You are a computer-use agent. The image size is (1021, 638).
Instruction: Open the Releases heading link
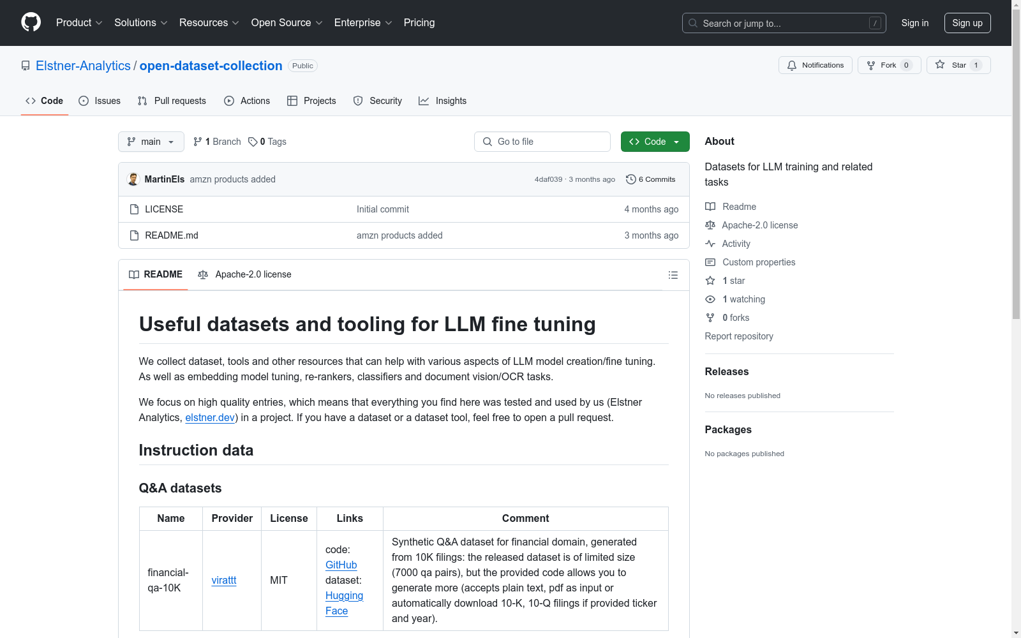[x=727, y=371]
